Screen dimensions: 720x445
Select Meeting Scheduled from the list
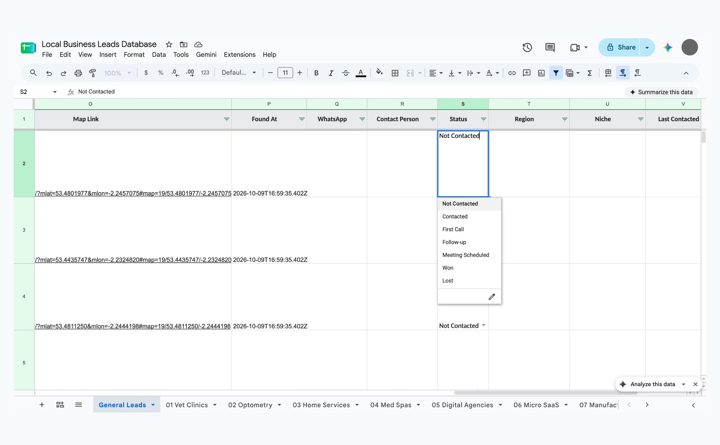(469, 255)
